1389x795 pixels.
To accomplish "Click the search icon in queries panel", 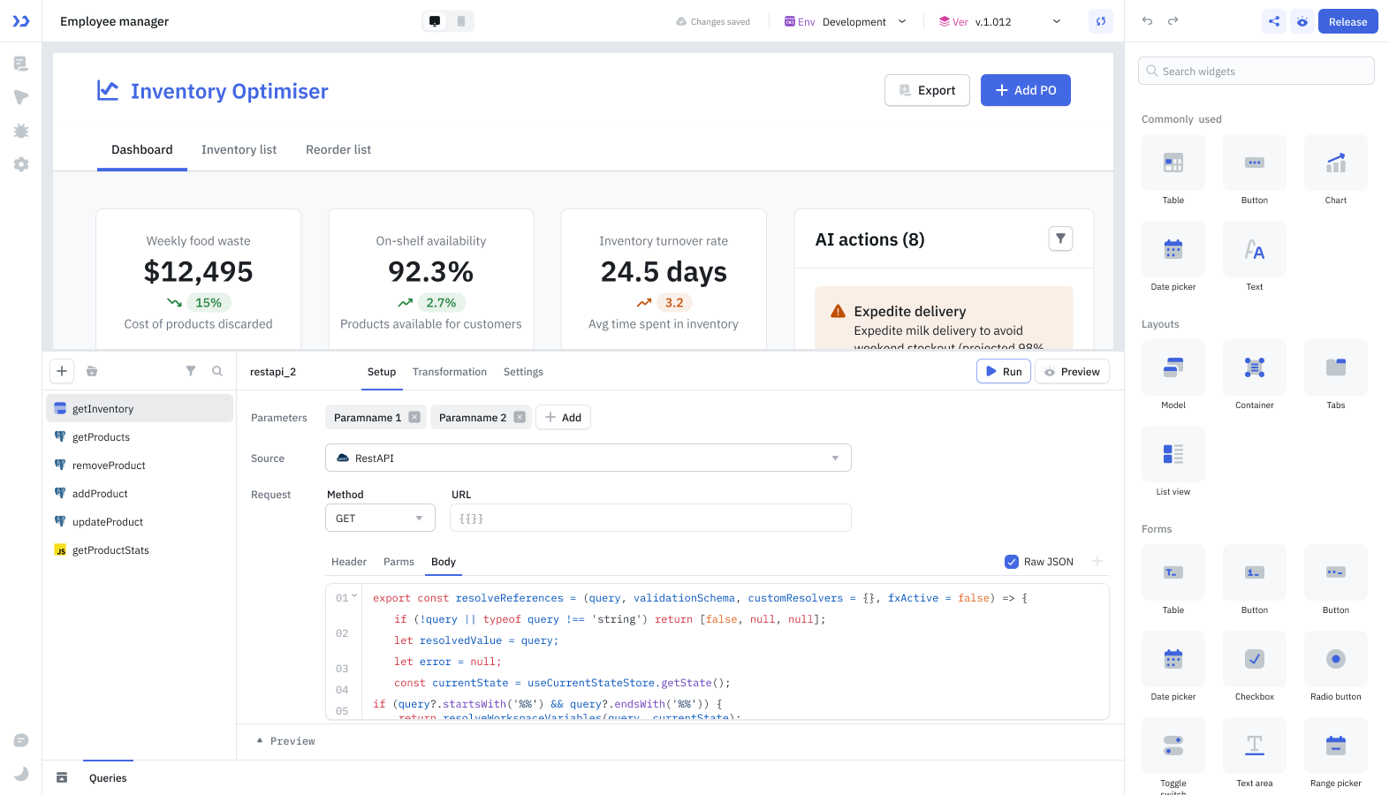I will pyautogui.click(x=217, y=371).
